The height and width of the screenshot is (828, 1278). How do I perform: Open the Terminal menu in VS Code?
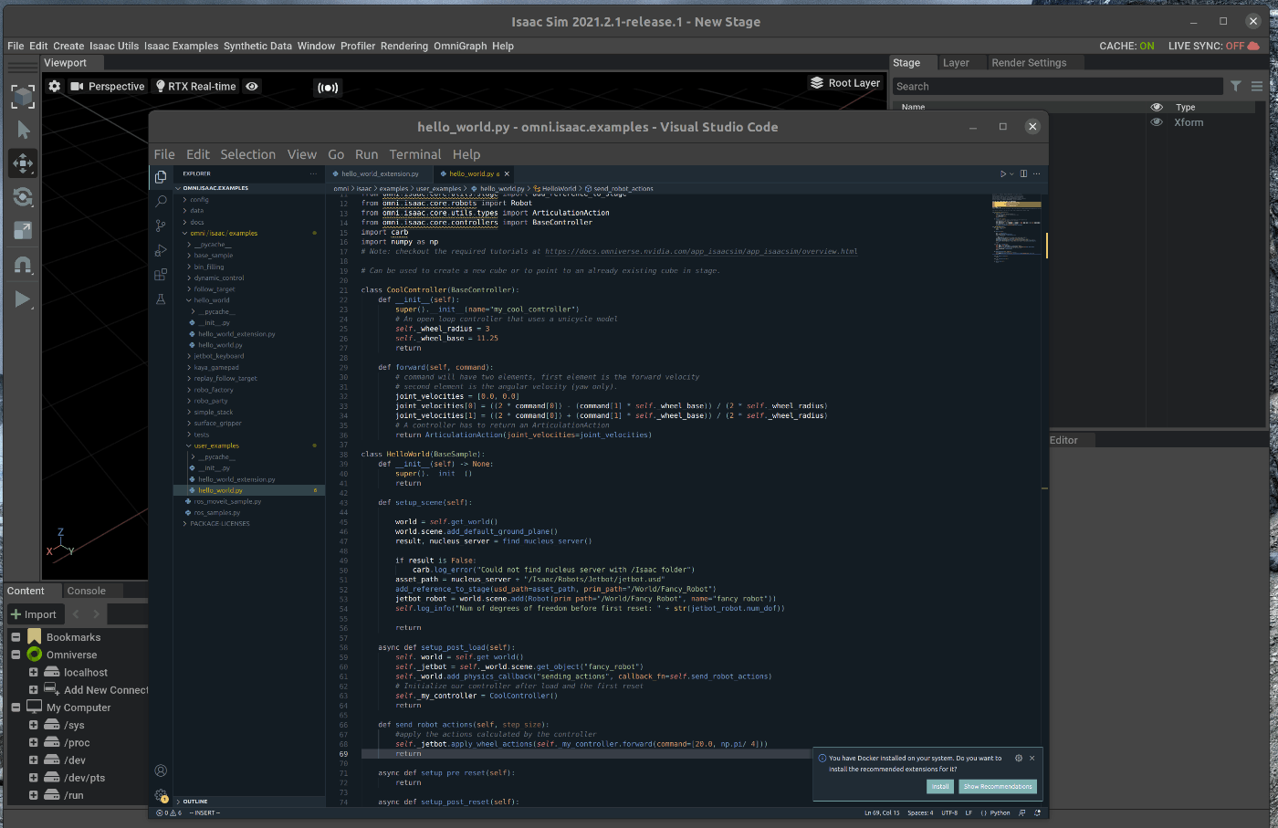[x=415, y=154]
